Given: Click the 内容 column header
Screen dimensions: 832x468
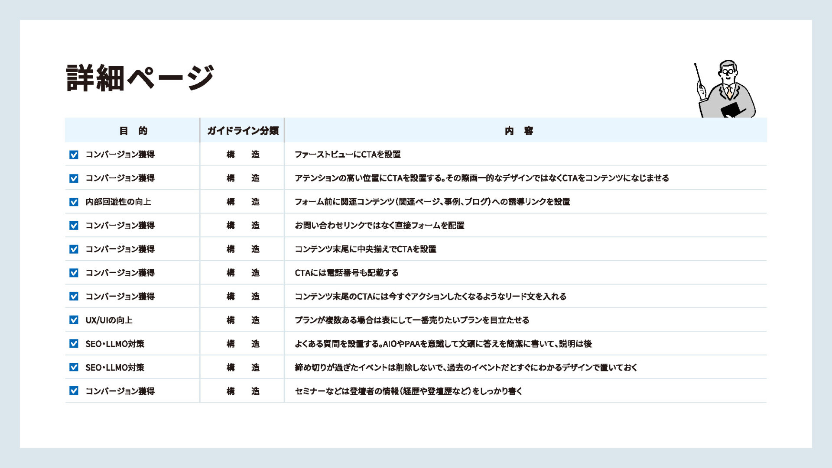Looking at the screenshot, I should point(519,131).
